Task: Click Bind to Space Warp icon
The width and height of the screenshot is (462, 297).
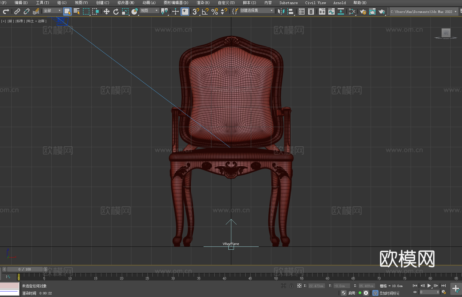Action: [x=36, y=11]
